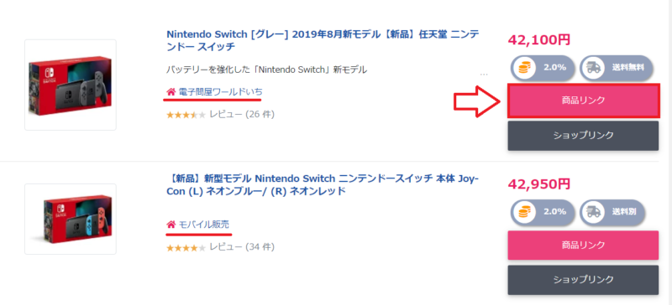Click the free-shipping truck icon
672x305 pixels.
594,68
